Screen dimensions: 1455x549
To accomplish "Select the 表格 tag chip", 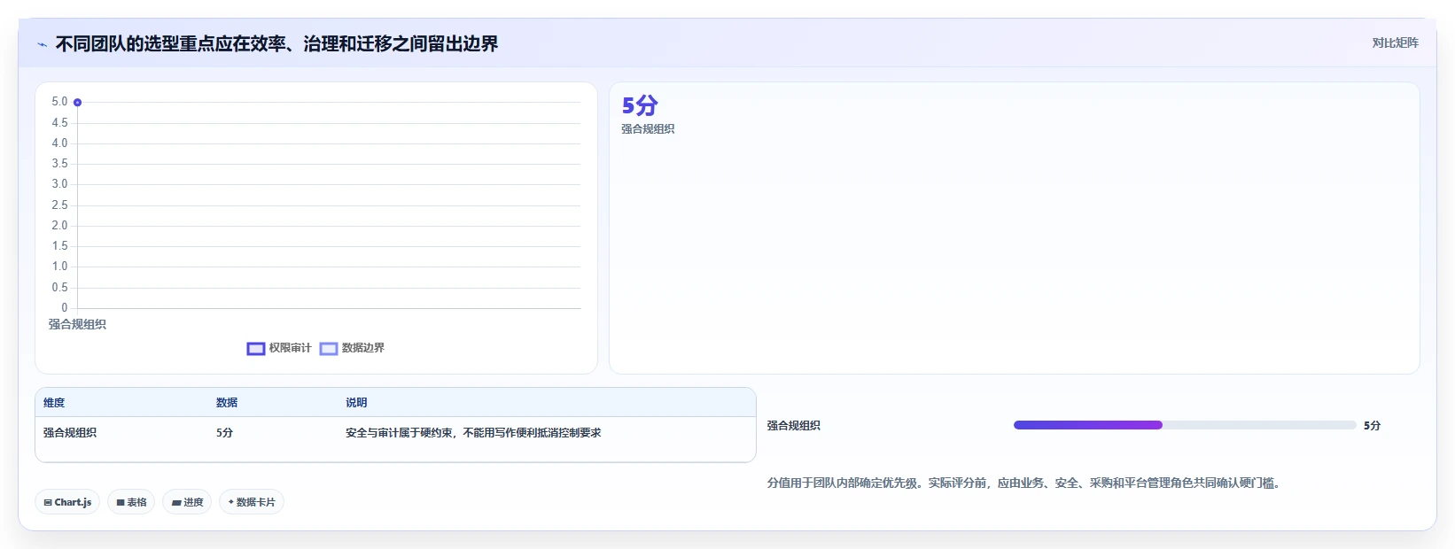I will pos(131,502).
